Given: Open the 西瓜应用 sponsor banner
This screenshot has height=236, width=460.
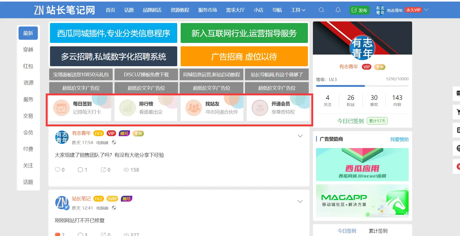Looking at the screenshot, I should click(x=362, y=164).
